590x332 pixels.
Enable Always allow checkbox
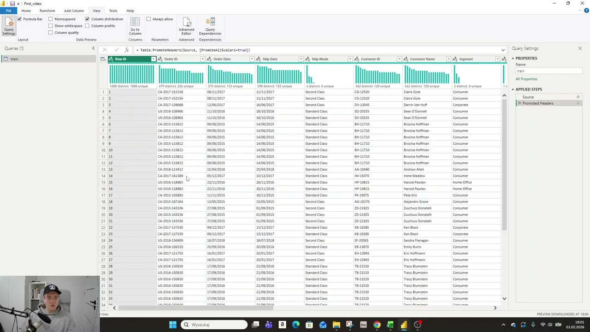tap(148, 19)
